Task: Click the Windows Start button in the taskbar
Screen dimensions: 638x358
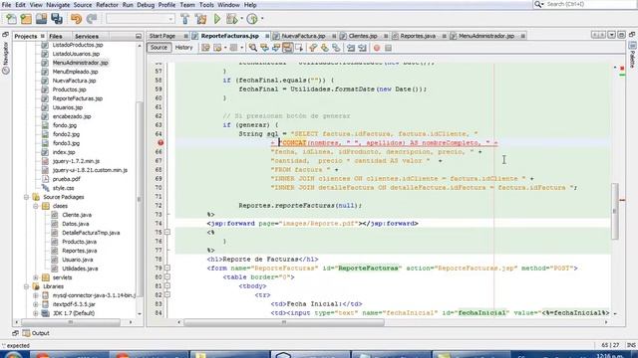Action: pyautogui.click(x=13, y=355)
